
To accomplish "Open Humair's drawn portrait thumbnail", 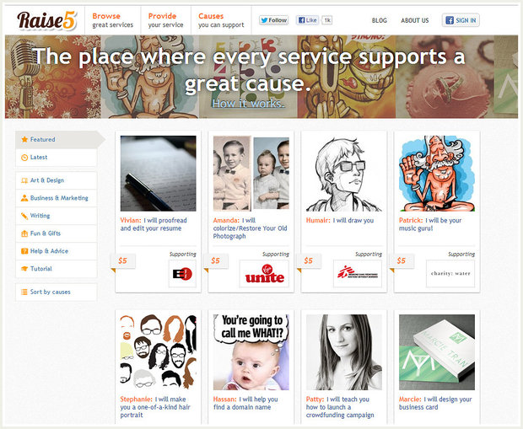I will click(x=344, y=174).
